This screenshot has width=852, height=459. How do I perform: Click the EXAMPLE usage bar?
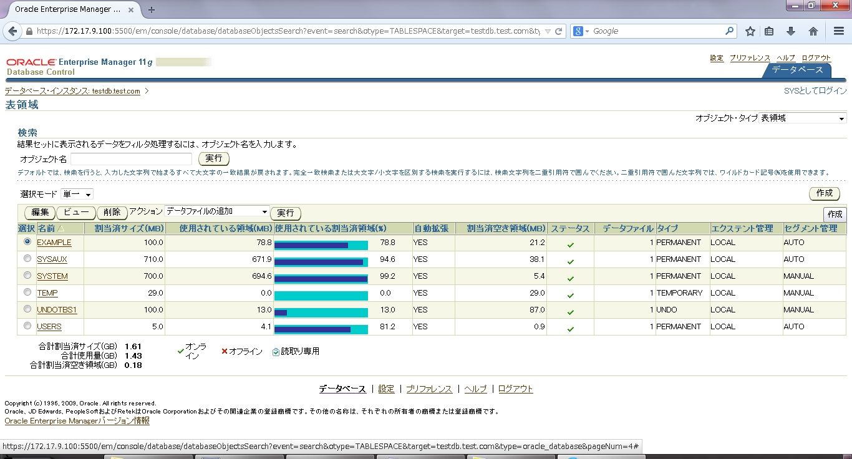321,245
